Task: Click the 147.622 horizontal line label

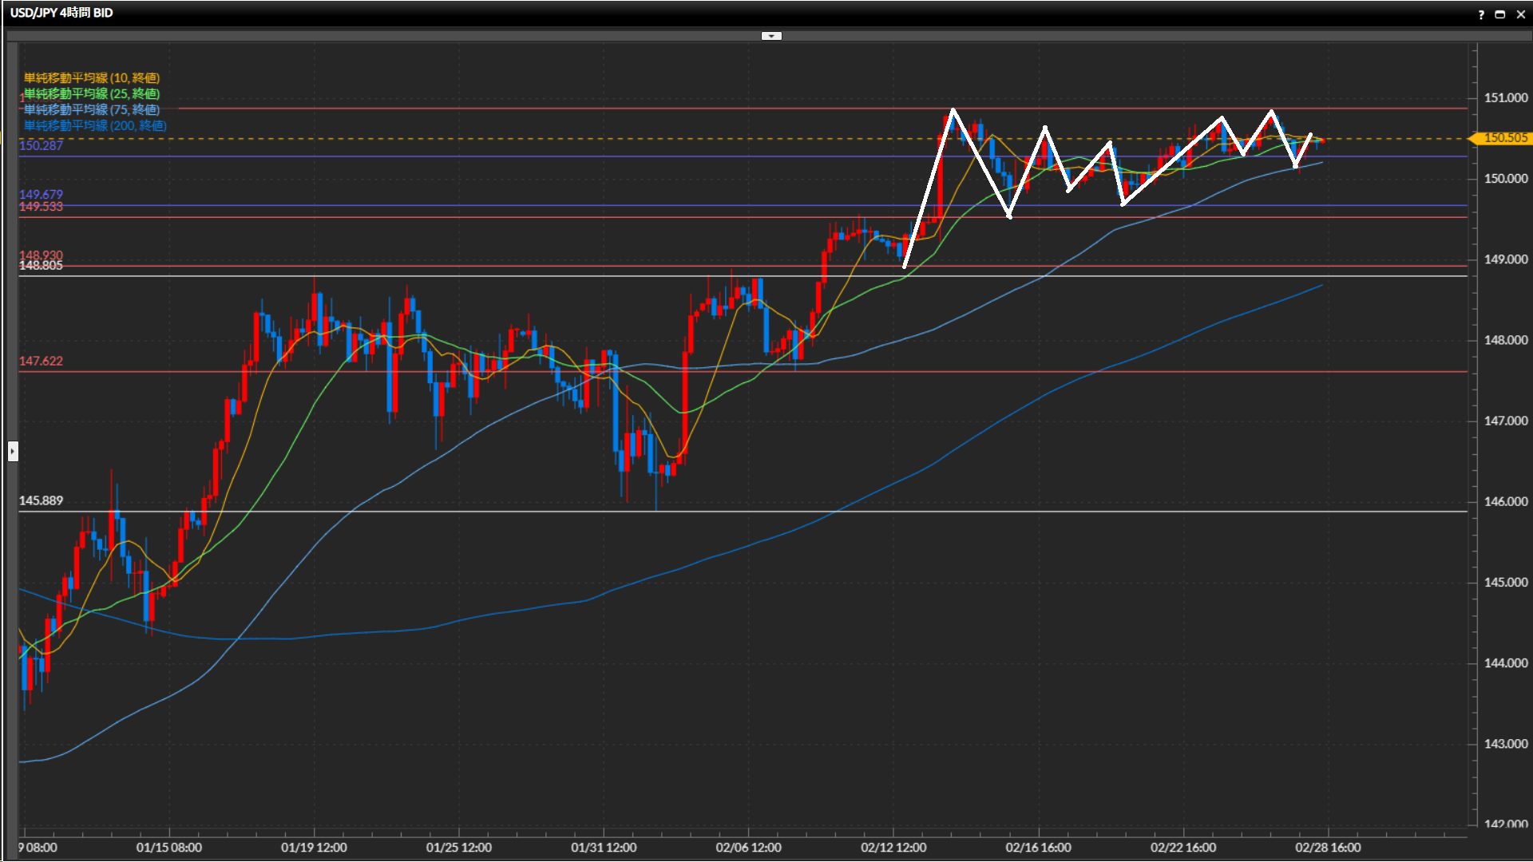Action: click(41, 361)
